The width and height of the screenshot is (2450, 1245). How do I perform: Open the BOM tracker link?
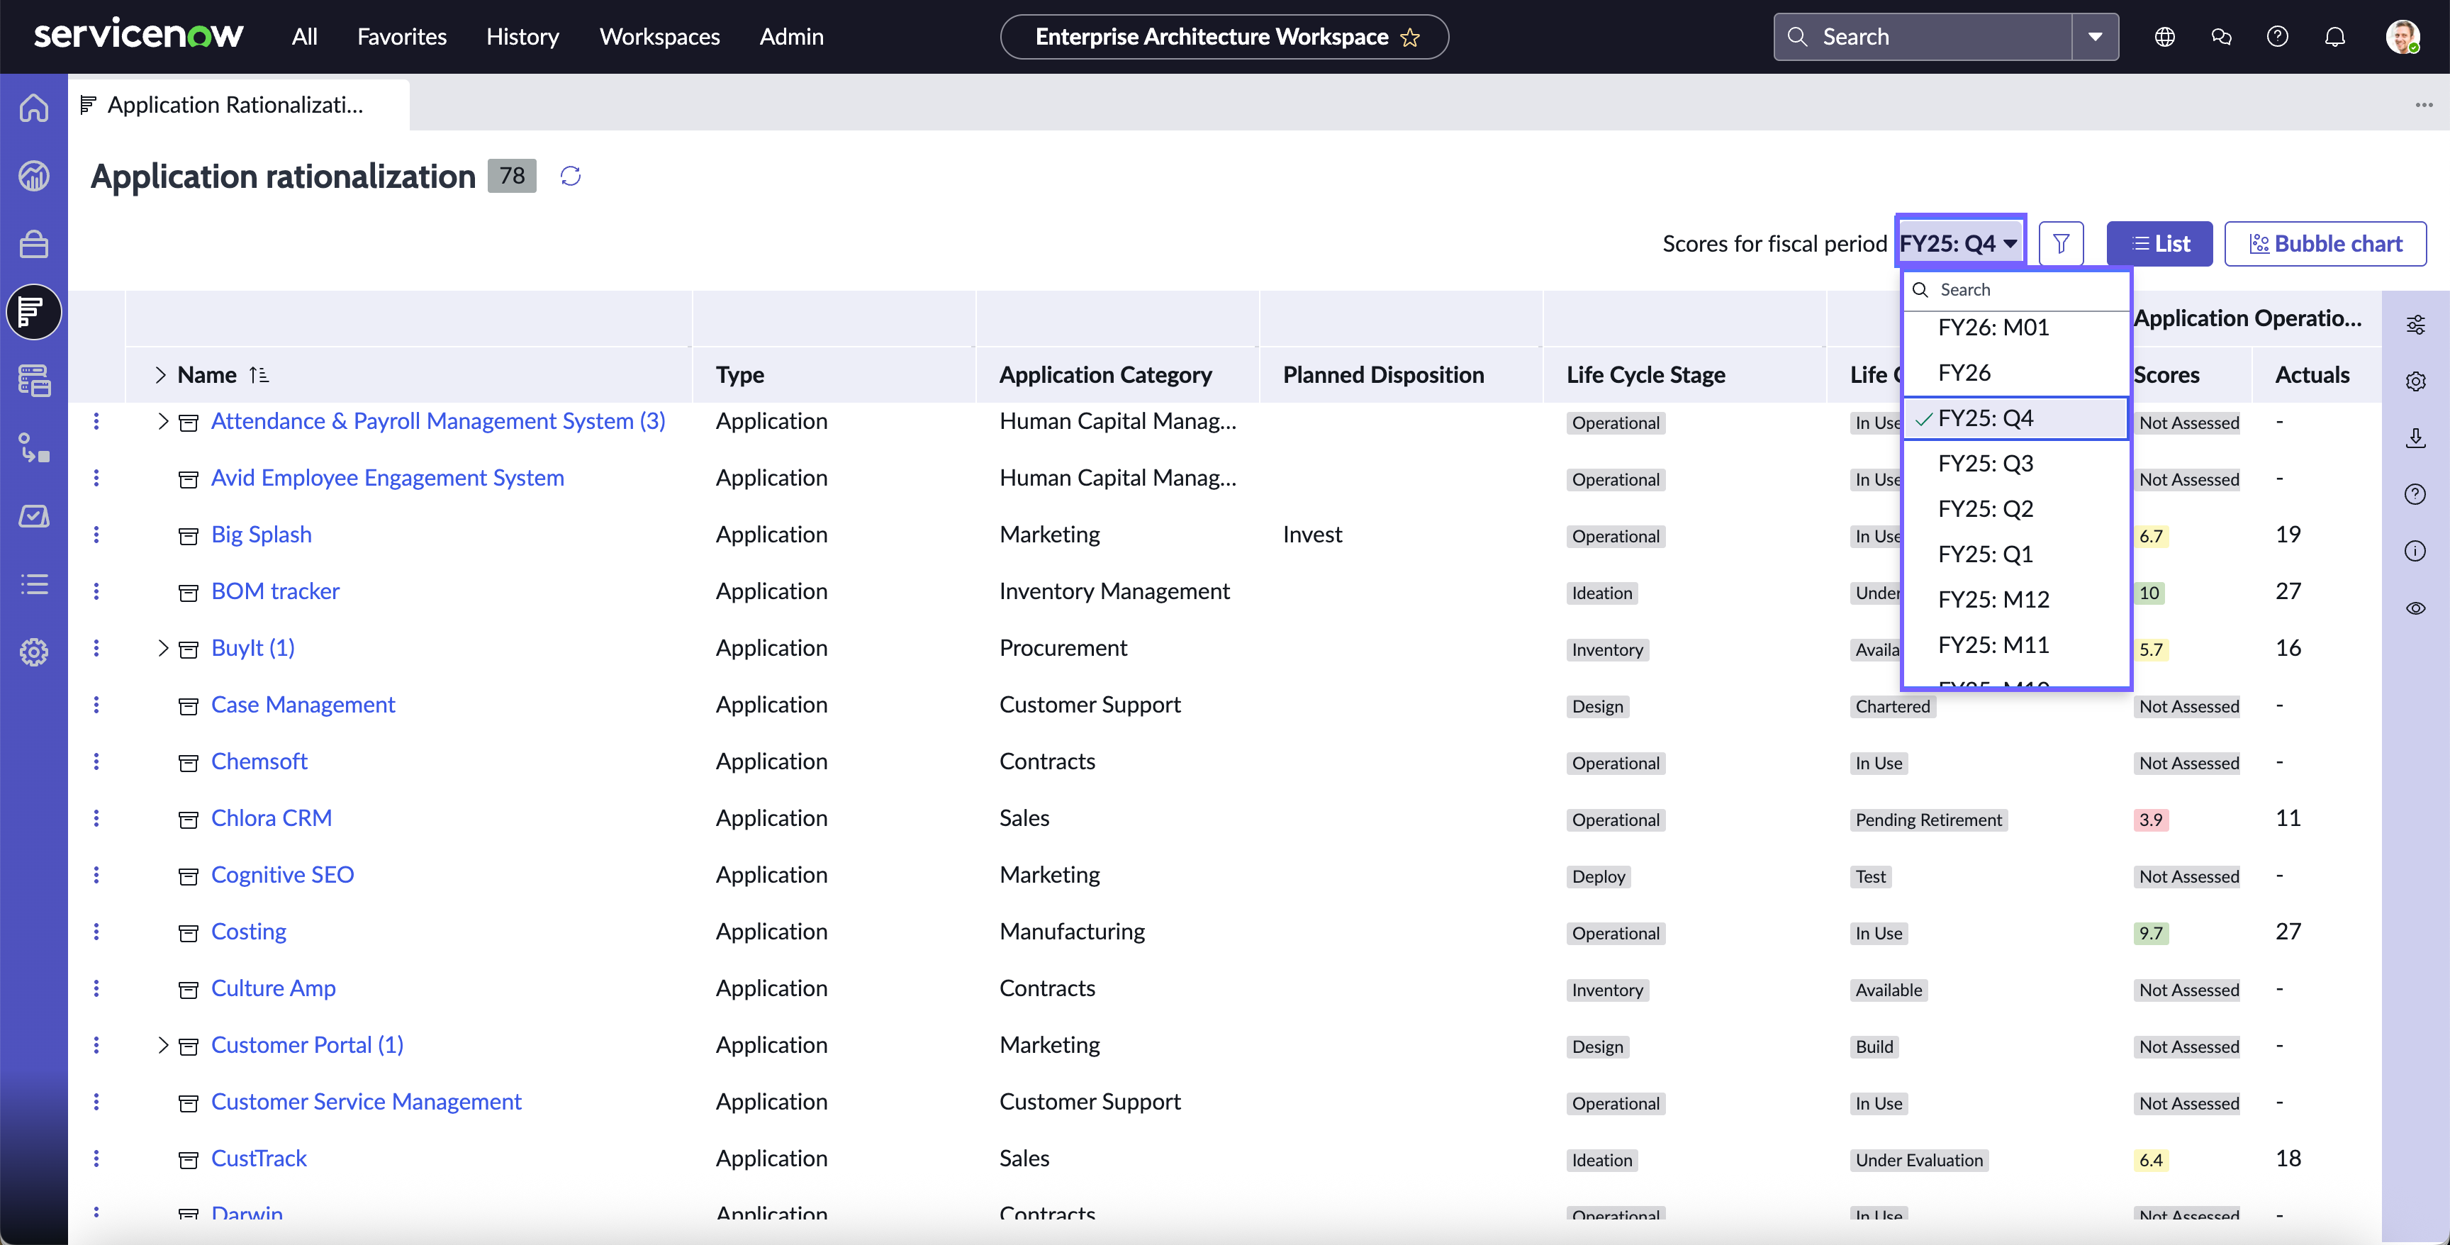[275, 591]
